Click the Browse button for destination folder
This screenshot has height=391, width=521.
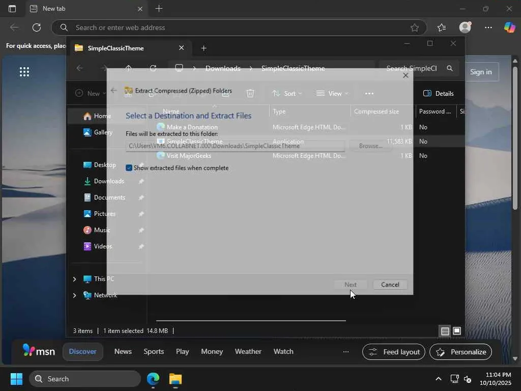coord(370,146)
